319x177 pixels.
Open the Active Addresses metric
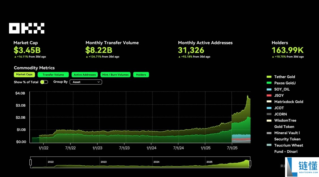(85, 75)
